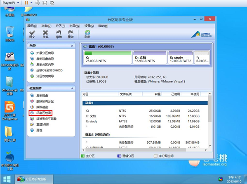The image size is (247, 184).
Task: Select the D: 文档 partition block
Action: 150,57
